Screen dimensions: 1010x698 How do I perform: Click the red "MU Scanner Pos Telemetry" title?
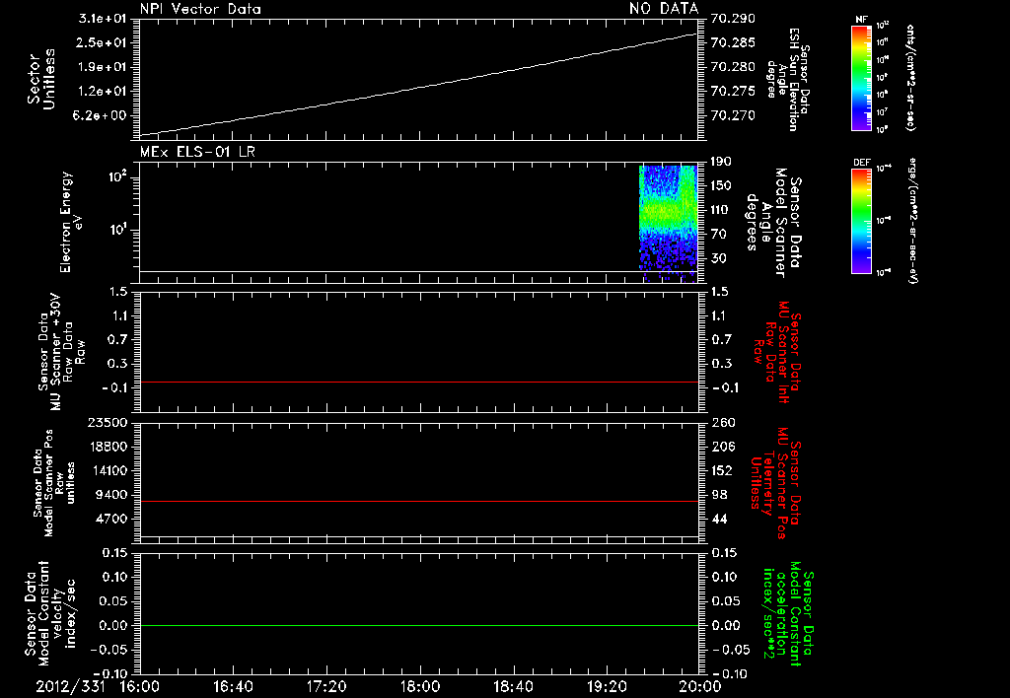pos(775,483)
